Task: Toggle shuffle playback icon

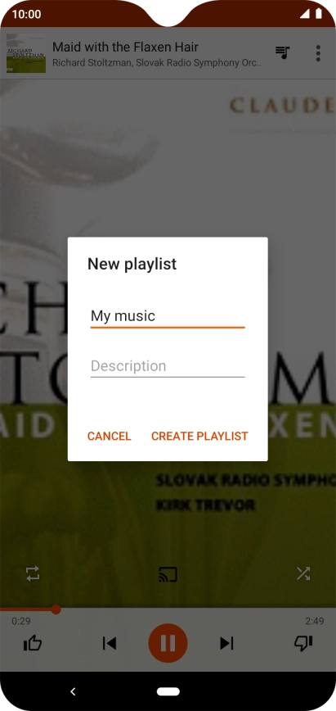Action: pos(303,574)
